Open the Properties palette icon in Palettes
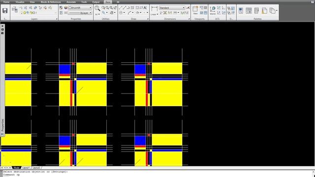Image resolution: width=315 pixels, height=177 pixels. (241, 10)
